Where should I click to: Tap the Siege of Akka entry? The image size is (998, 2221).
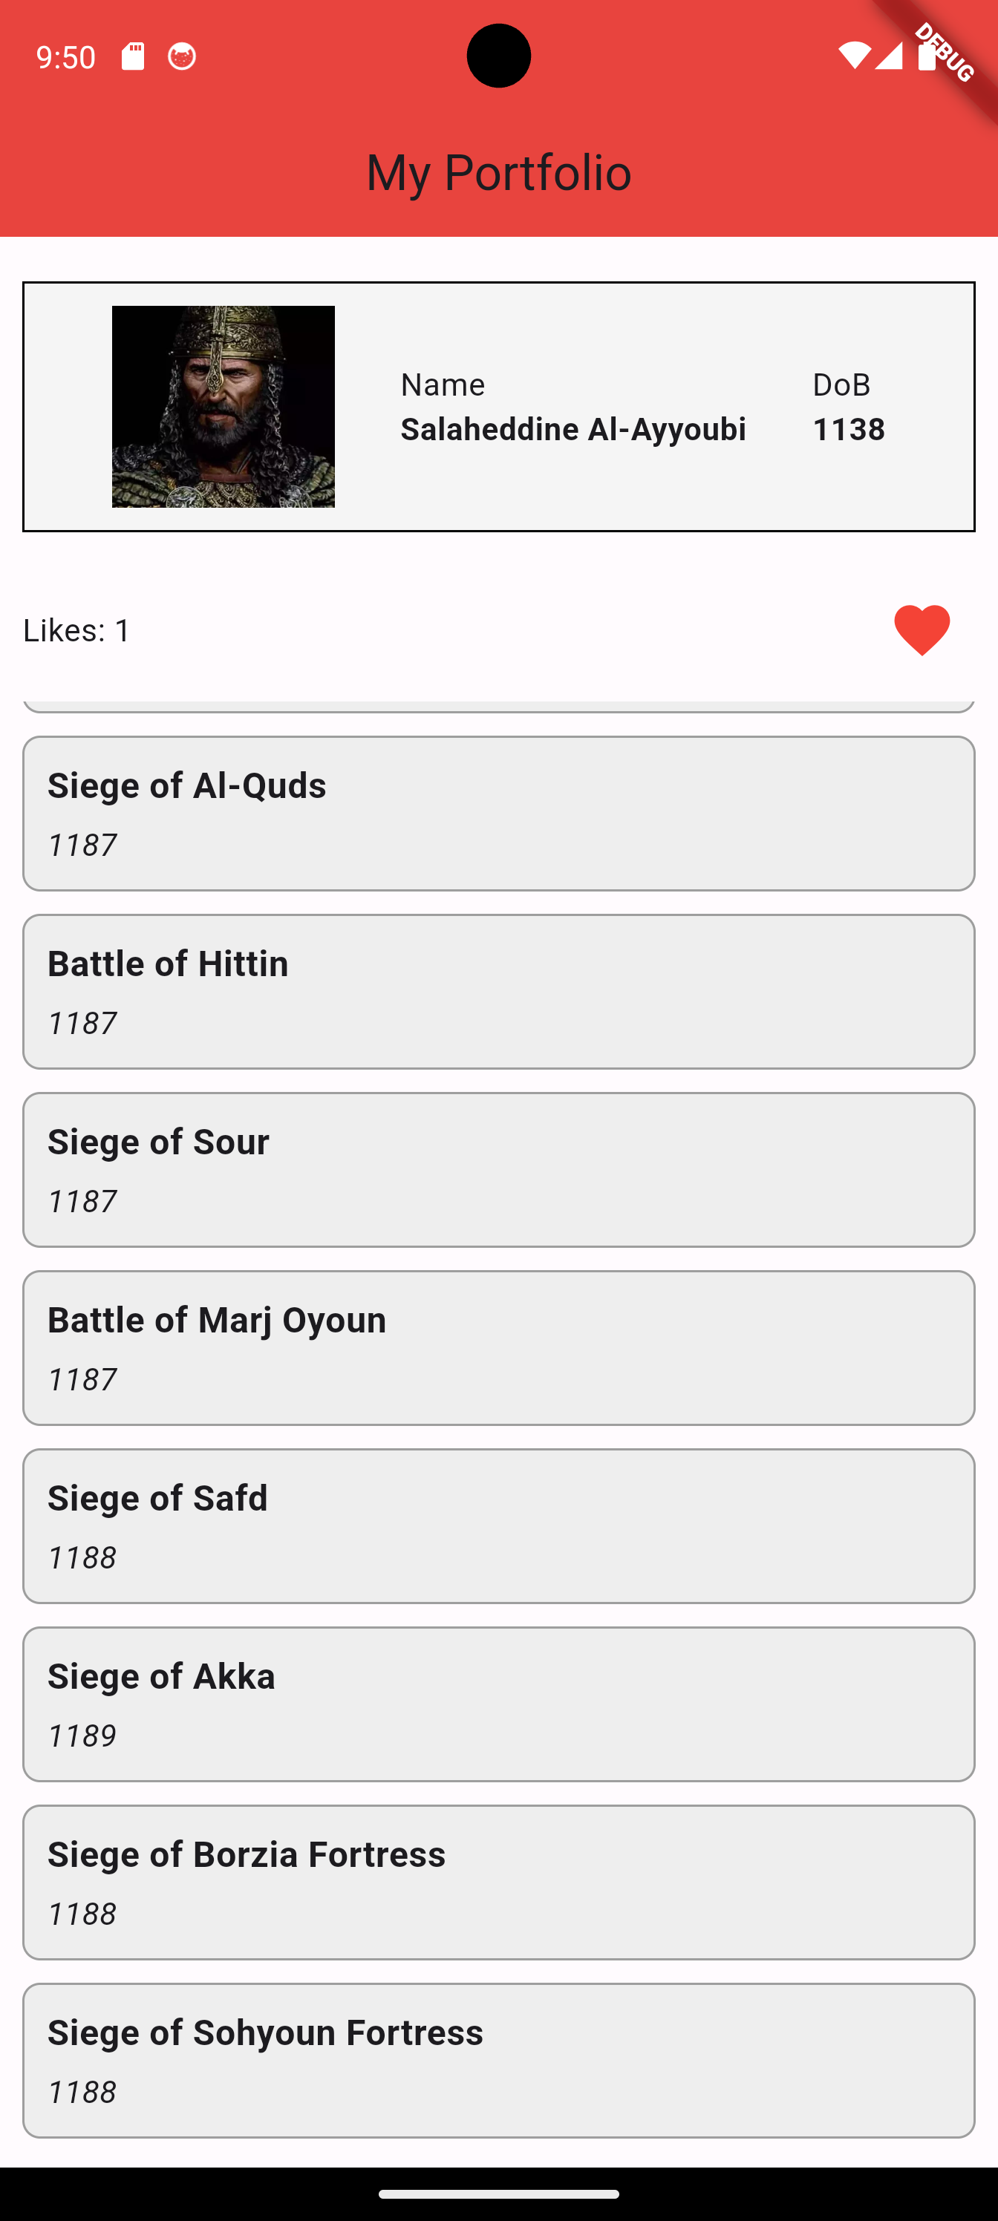(498, 1704)
